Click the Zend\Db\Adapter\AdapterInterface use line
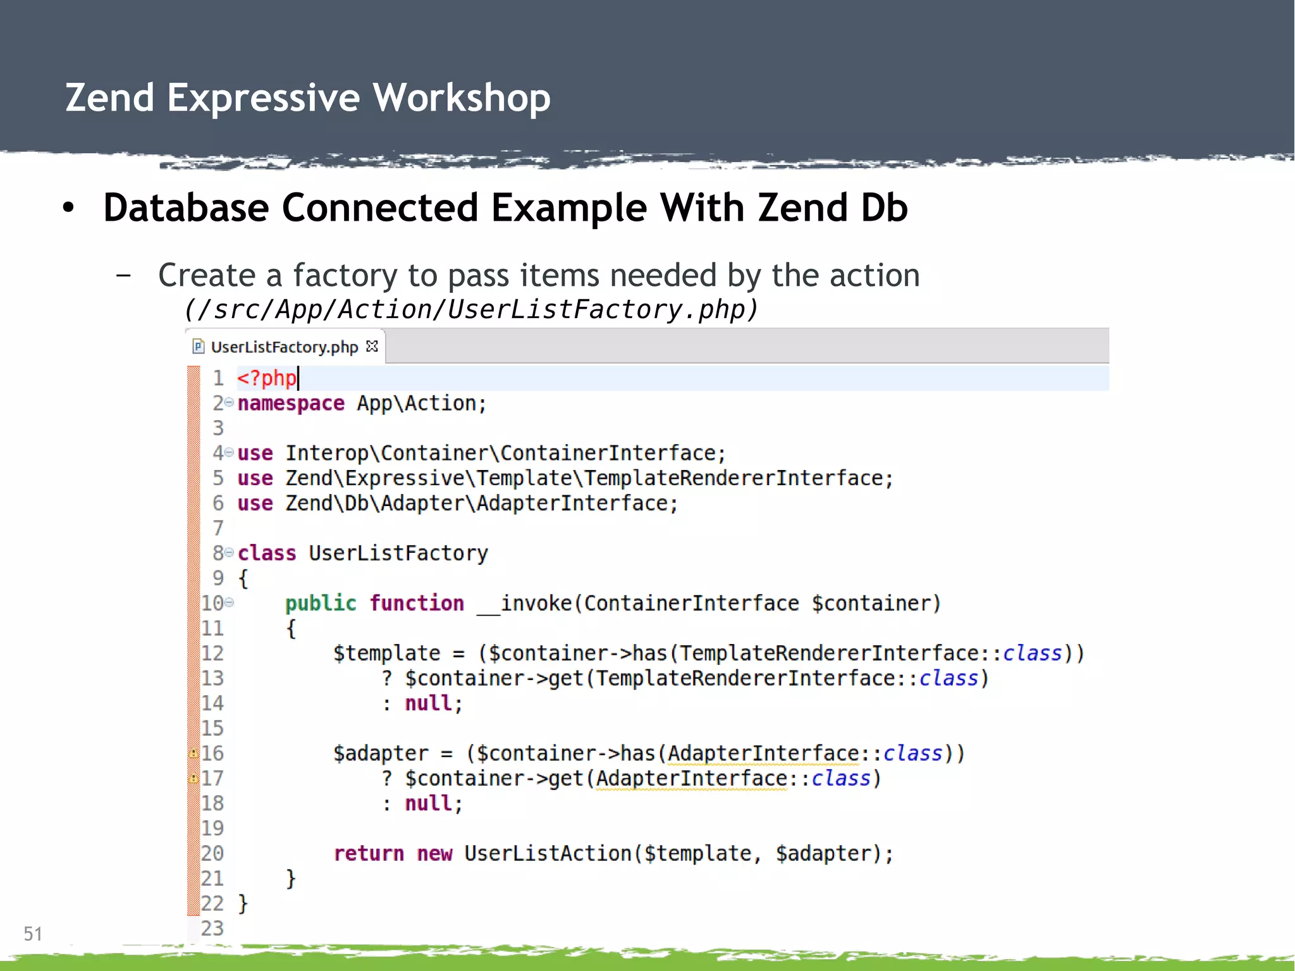Viewport: 1295px width, 971px height. tap(458, 504)
